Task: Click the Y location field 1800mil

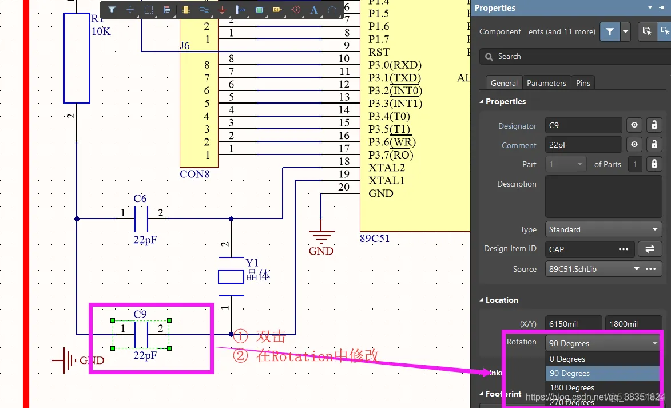Action: [x=633, y=324]
